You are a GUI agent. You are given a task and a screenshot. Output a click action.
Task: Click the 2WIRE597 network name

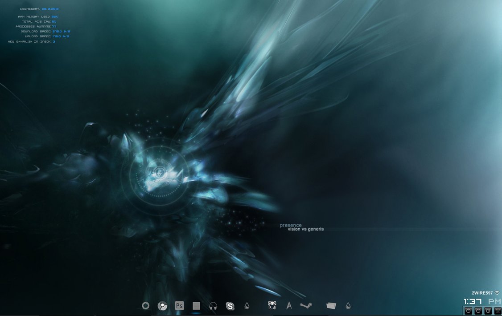click(x=482, y=293)
